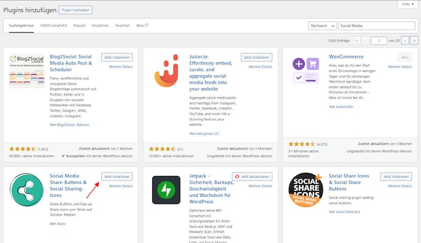The height and width of the screenshot is (243, 421).
Task: Open Social-Media-Share-Buttons & Social-Sharing-Icons title link
Action: (68, 185)
